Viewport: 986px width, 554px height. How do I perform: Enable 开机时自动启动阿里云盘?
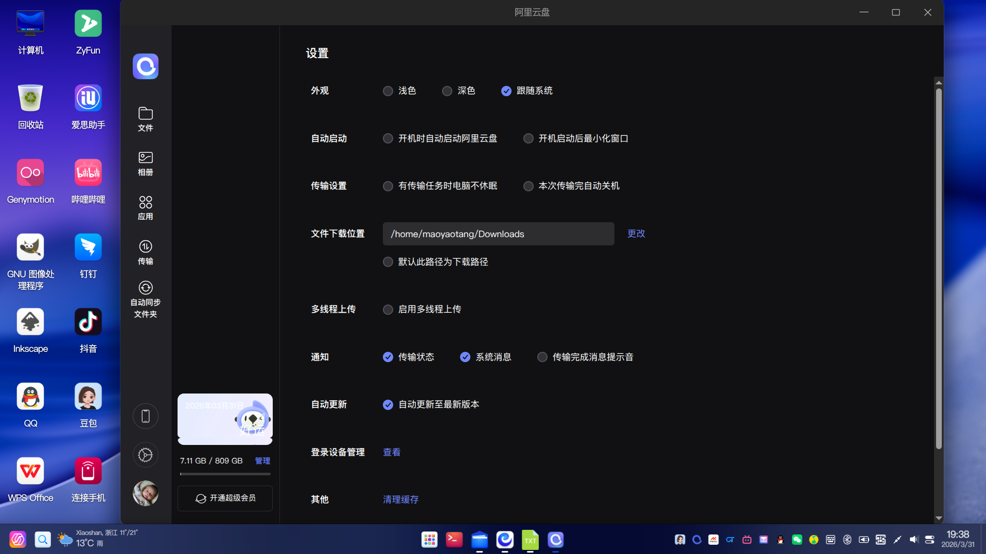point(441,138)
